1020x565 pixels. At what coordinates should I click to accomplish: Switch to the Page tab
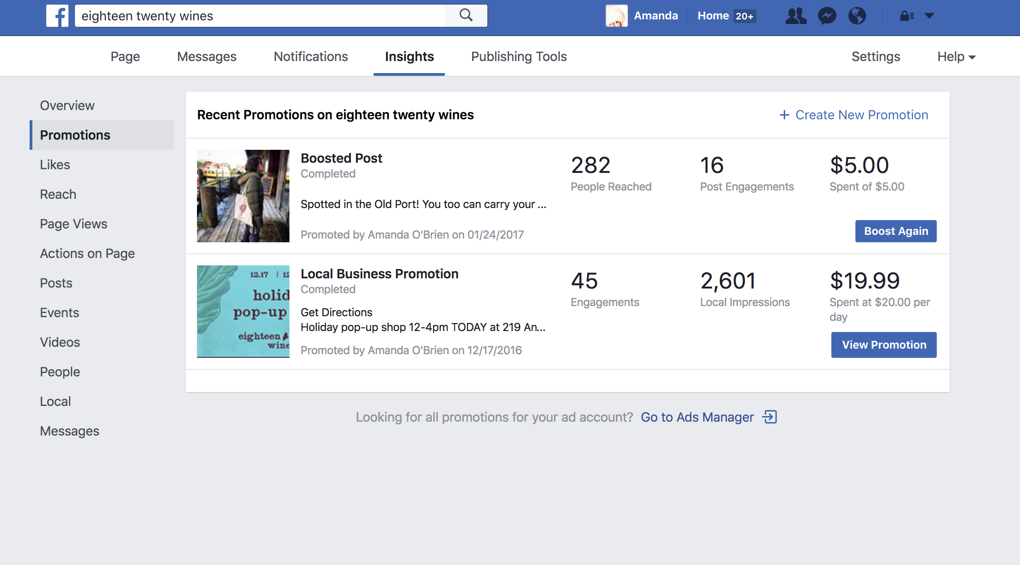pyautogui.click(x=125, y=56)
